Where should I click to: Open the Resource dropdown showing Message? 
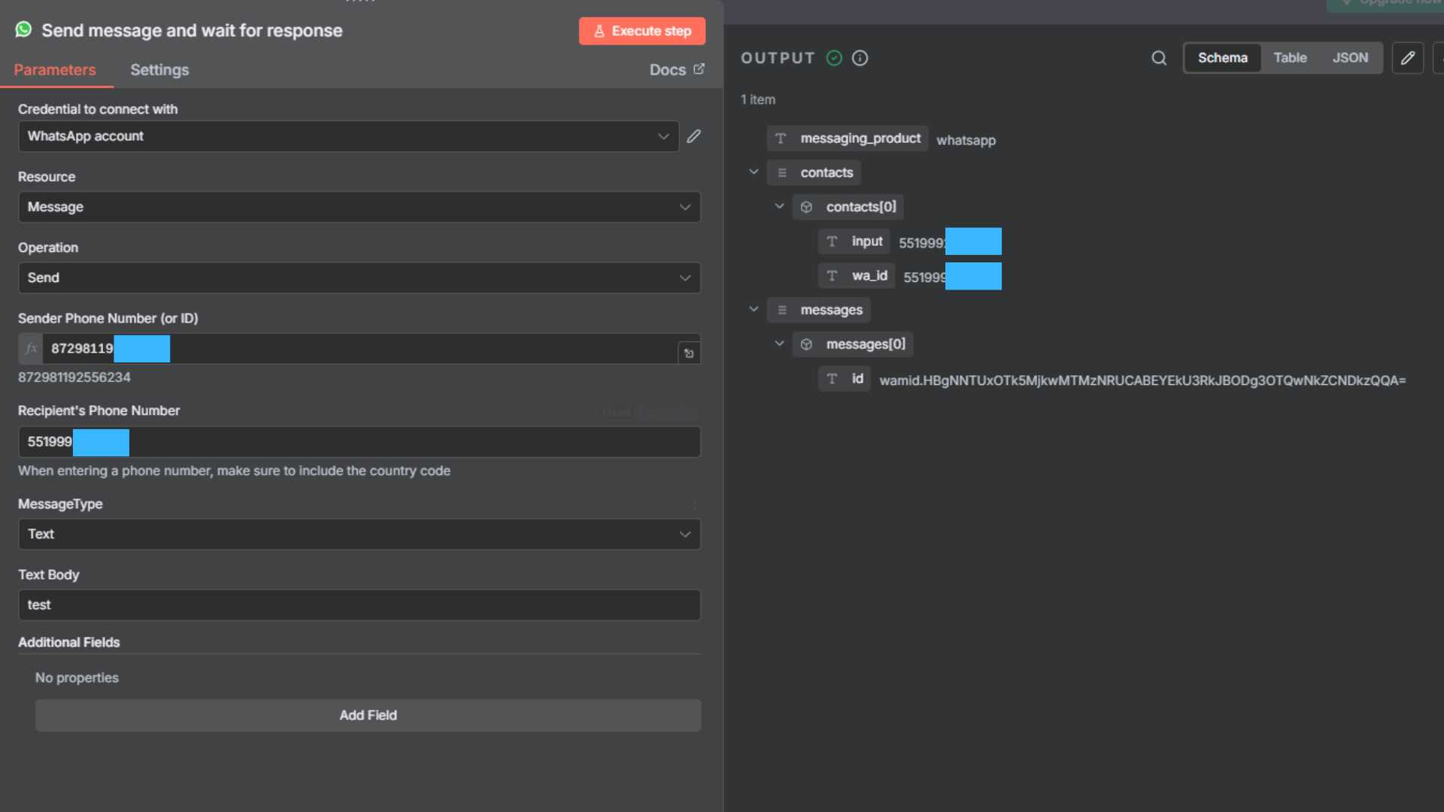[359, 207]
